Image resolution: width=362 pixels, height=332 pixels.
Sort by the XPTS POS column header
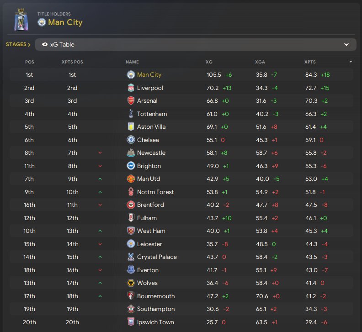pyautogui.click(x=72, y=62)
